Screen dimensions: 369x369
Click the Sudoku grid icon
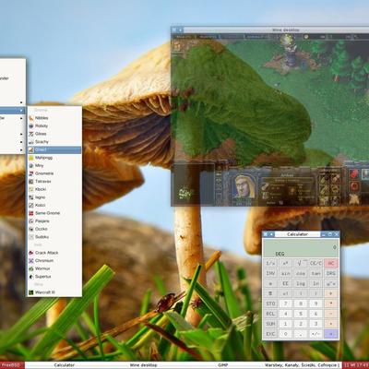[31, 237]
